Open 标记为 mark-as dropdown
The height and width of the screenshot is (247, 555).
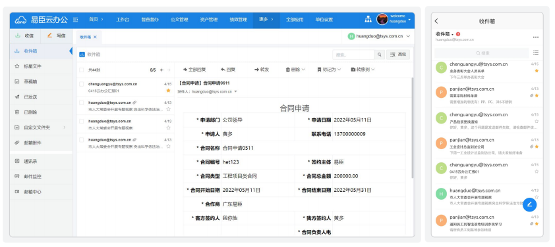tap(329, 70)
